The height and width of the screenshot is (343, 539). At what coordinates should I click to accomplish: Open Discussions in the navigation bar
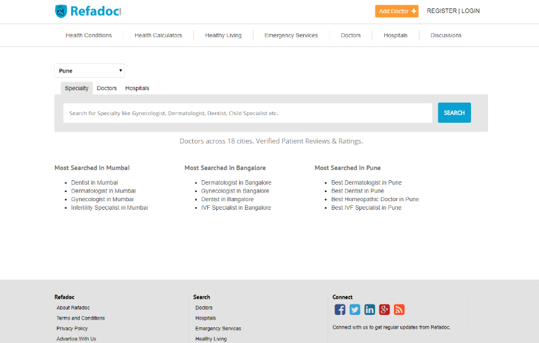(446, 35)
